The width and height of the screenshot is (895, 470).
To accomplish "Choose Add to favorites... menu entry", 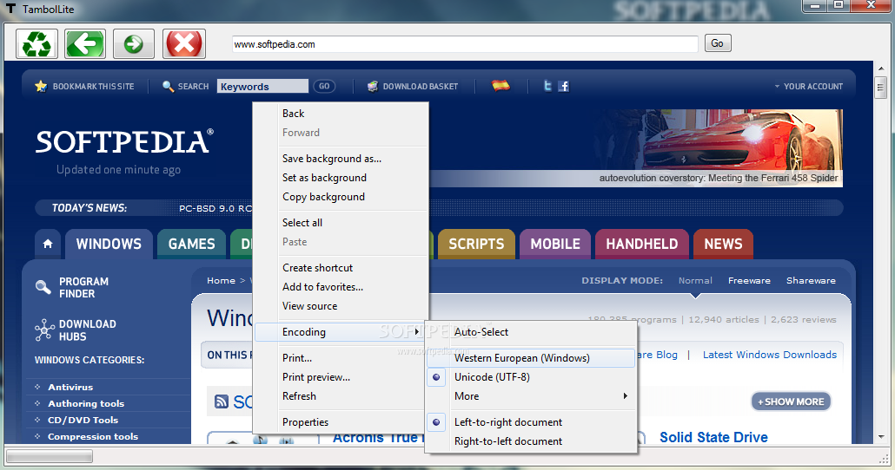I will tap(341, 286).
